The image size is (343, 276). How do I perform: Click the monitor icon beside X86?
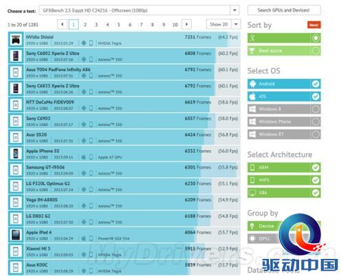[x=252, y=192]
